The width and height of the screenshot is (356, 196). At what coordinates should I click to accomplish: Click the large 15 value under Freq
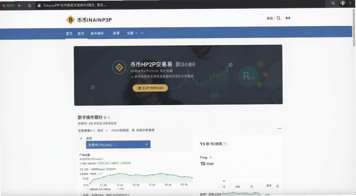203,163
